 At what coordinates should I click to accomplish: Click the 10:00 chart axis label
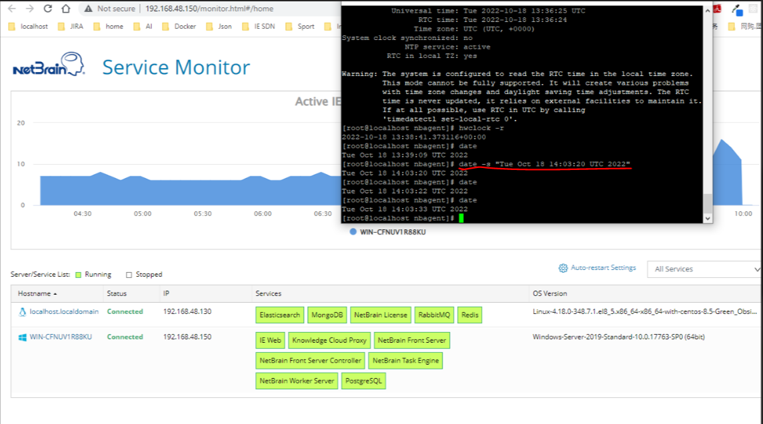tap(743, 214)
